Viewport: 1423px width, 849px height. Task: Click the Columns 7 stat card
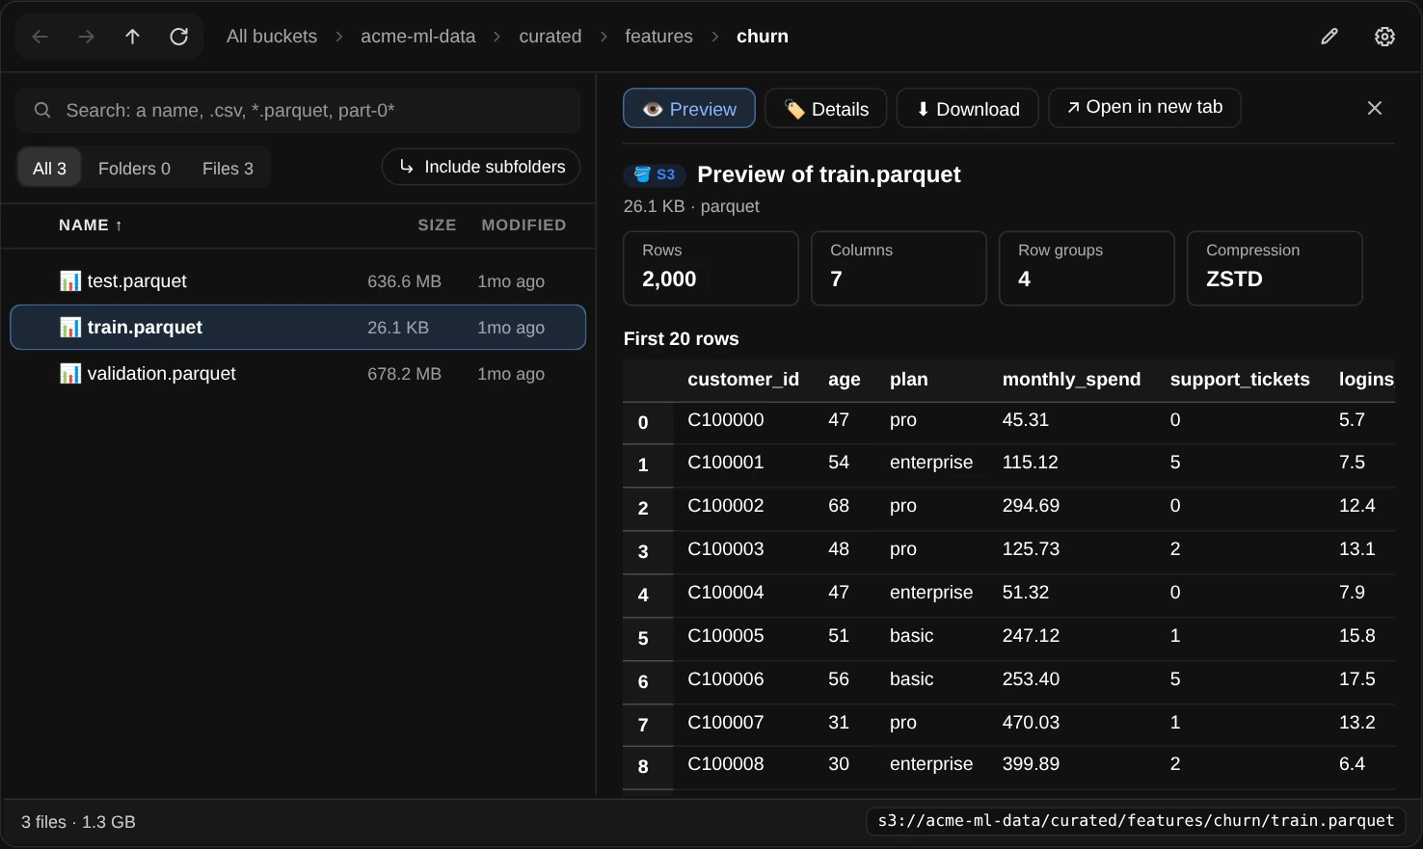(x=899, y=268)
